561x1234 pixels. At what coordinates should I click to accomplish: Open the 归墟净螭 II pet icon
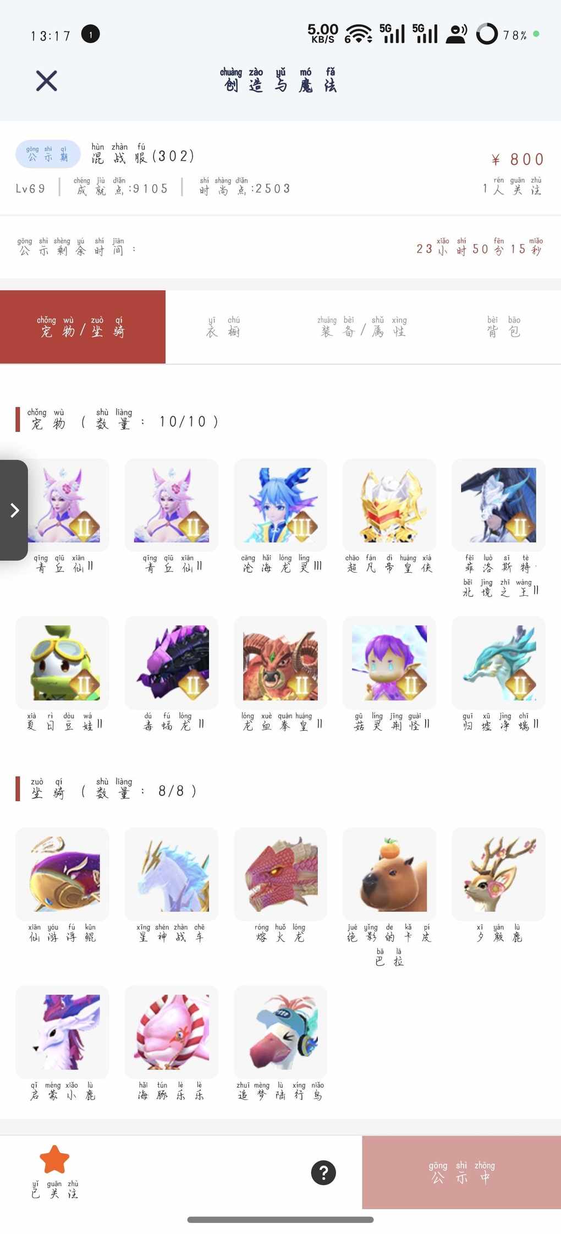498,663
